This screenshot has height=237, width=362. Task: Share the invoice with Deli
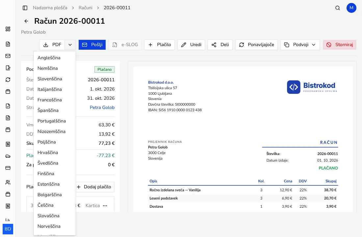point(220,45)
